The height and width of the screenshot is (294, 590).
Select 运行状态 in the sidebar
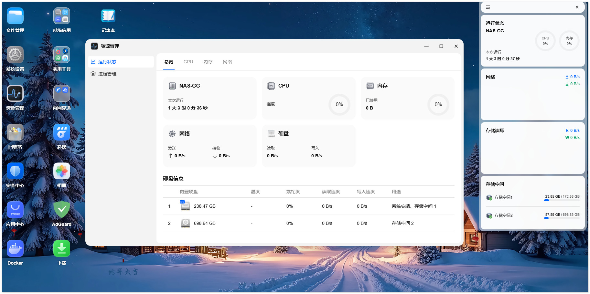pyautogui.click(x=121, y=62)
